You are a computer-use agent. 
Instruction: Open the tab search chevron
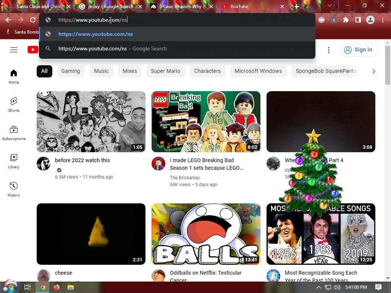coord(330,5)
